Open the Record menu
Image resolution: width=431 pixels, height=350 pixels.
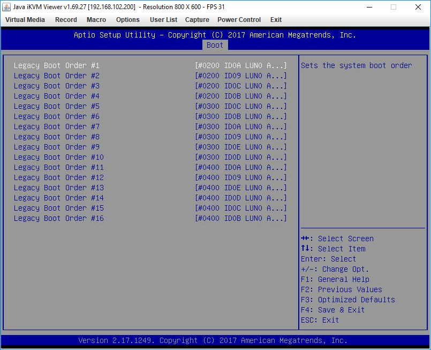pos(66,20)
